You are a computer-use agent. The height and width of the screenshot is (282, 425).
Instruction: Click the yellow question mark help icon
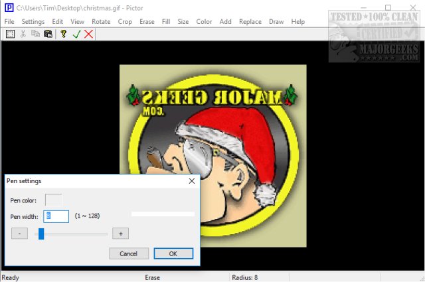click(64, 34)
